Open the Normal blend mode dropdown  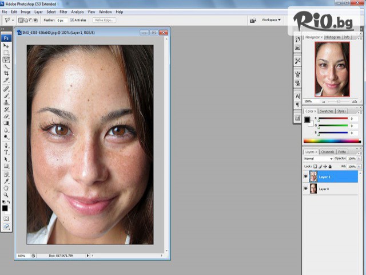click(x=319, y=159)
